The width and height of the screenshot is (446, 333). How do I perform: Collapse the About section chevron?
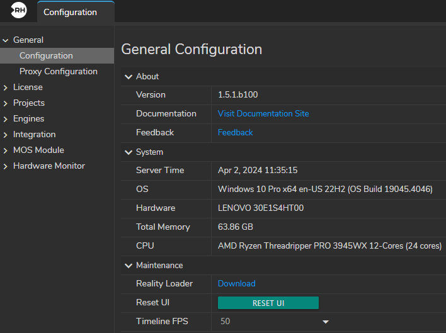click(x=129, y=77)
